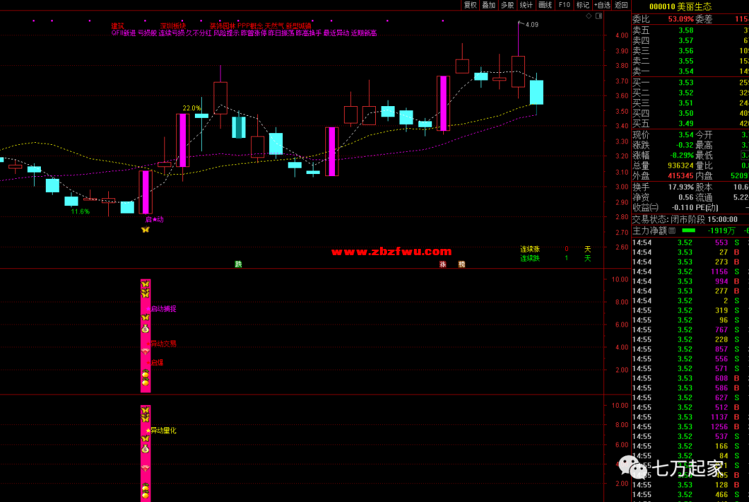
Task: Click the red 涨 marker on the chart
Action: (442, 264)
